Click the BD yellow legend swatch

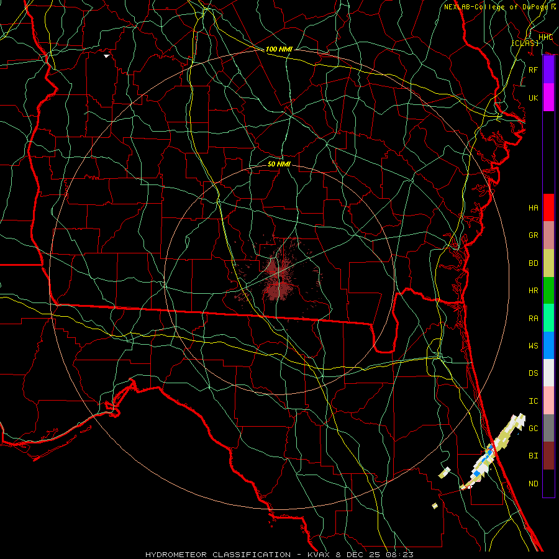click(x=548, y=263)
